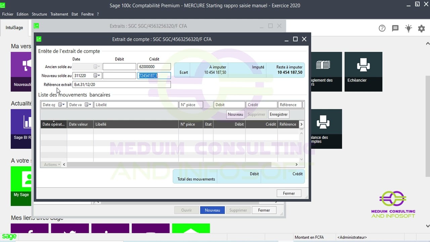
Task: Open the Date va calendar dropdown
Action: pyautogui.click(x=88, y=105)
